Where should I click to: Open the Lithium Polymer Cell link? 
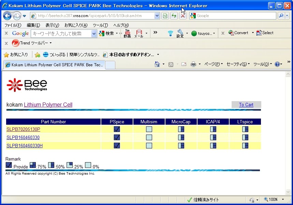point(48,105)
